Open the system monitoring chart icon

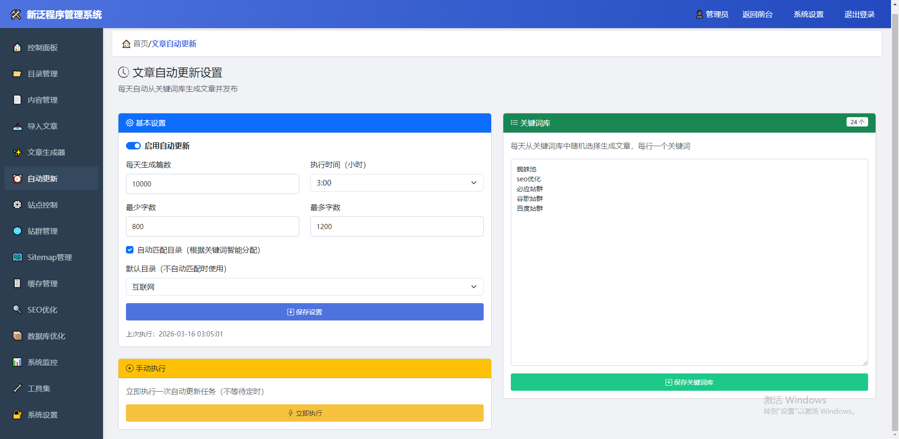17,362
